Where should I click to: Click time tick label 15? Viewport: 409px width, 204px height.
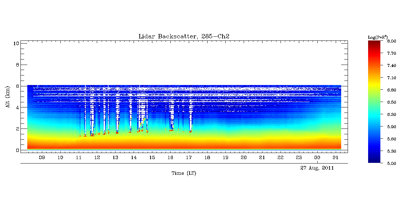pyautogui.click(x=152, y=158)
